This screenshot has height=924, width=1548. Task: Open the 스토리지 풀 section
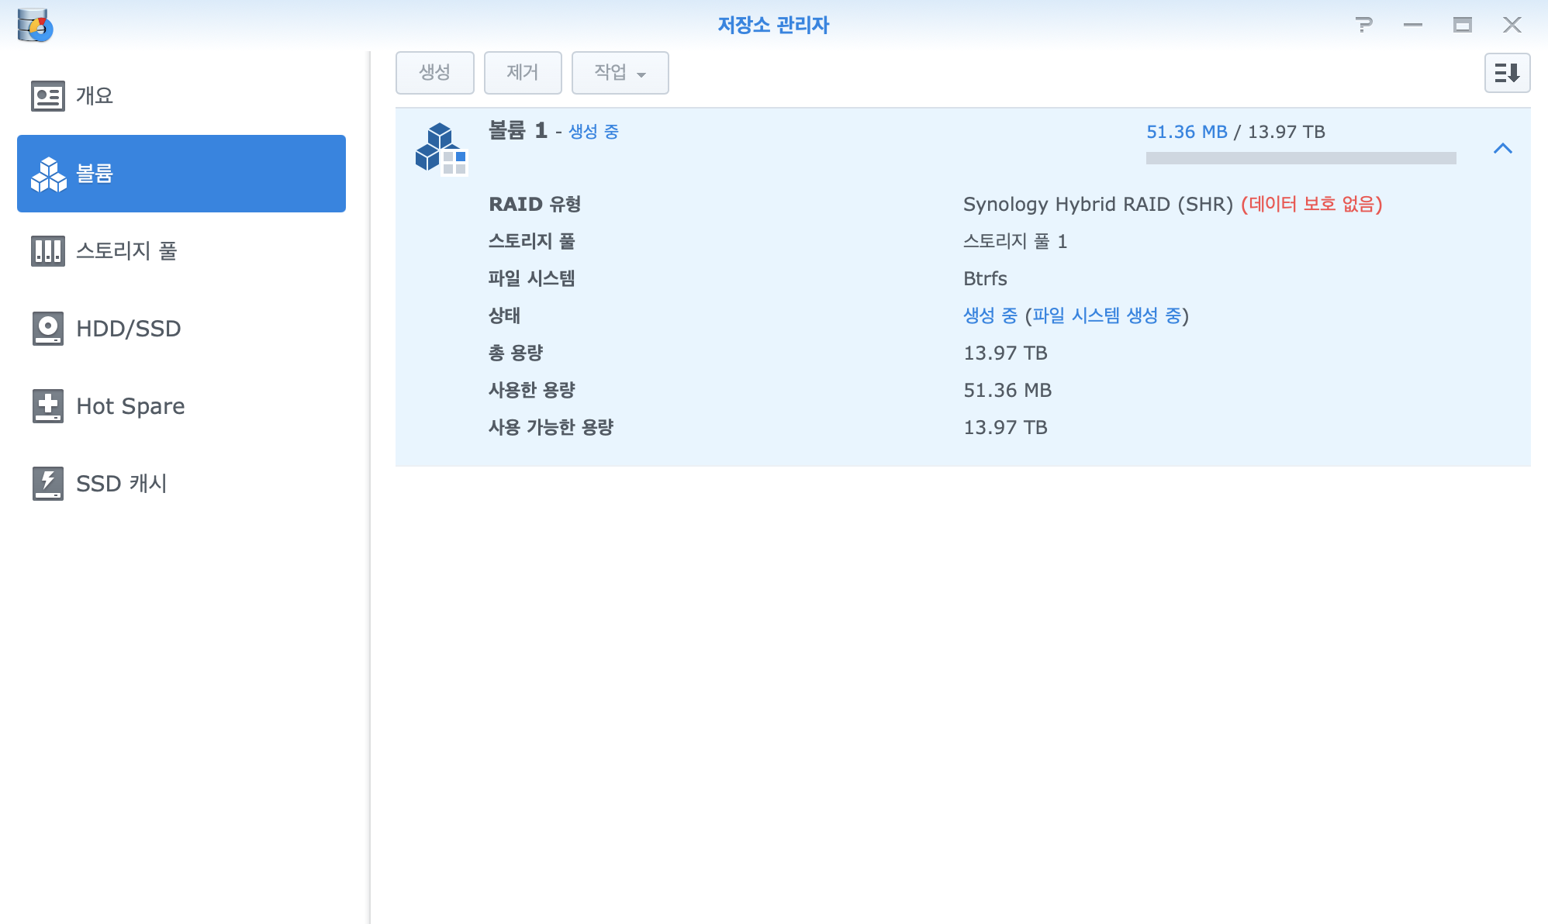pos(127,251)
